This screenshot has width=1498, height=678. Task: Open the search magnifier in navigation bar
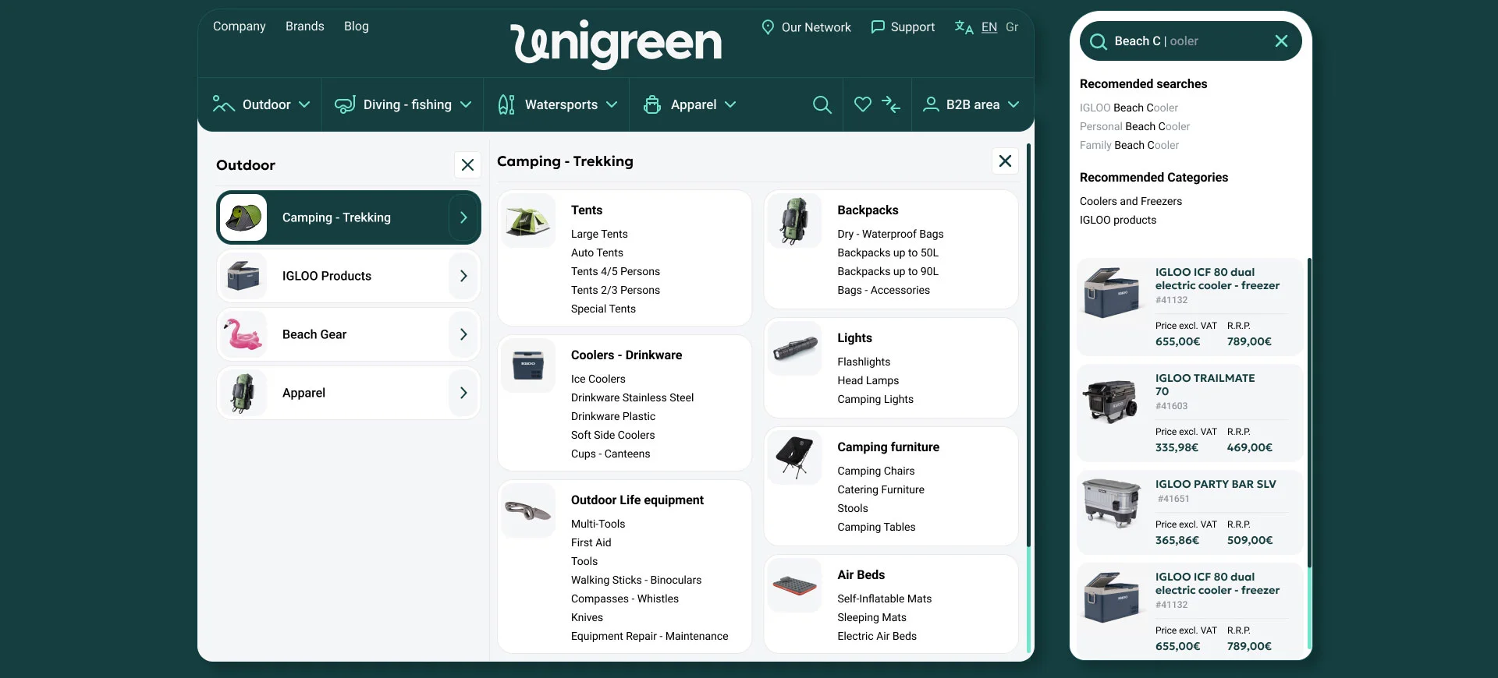[x=822, y=104]
